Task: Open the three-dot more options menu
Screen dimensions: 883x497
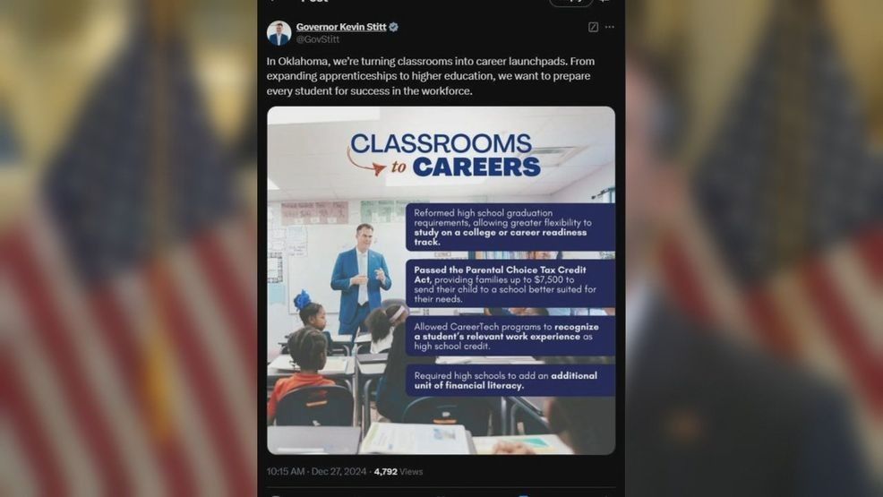Action: (609, 27)
